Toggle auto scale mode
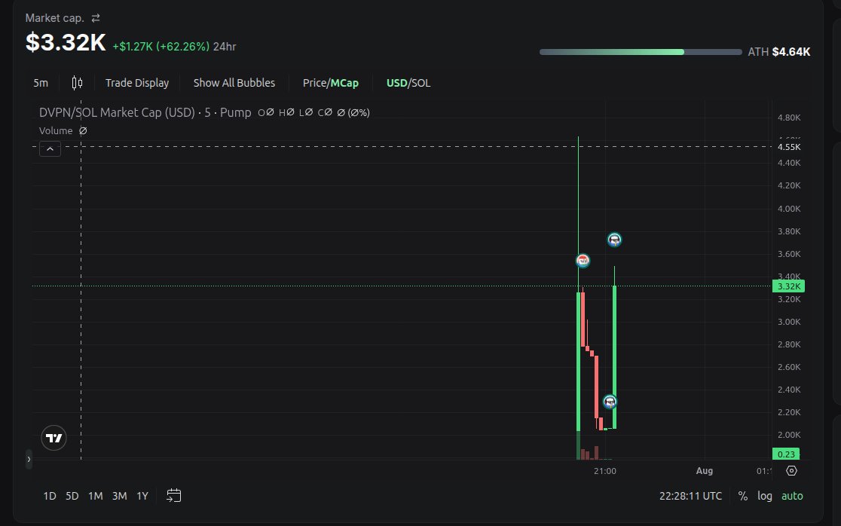The height and width of the screenshot is (526, 841). click(792, 496)
